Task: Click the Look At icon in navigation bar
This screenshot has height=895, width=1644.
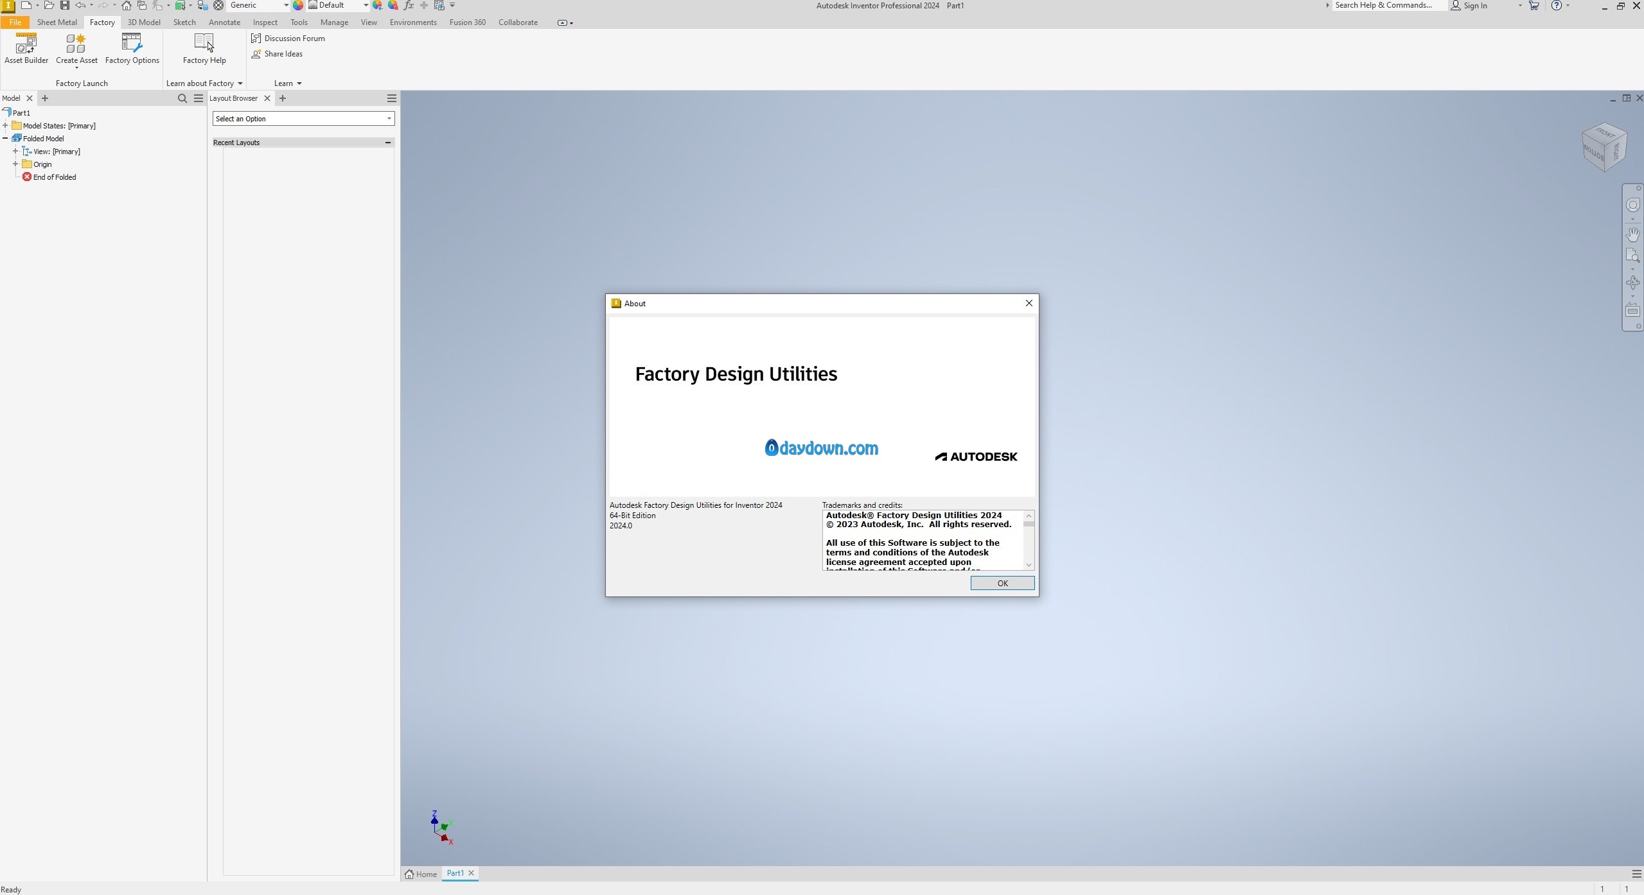Action: point(1633,310)
